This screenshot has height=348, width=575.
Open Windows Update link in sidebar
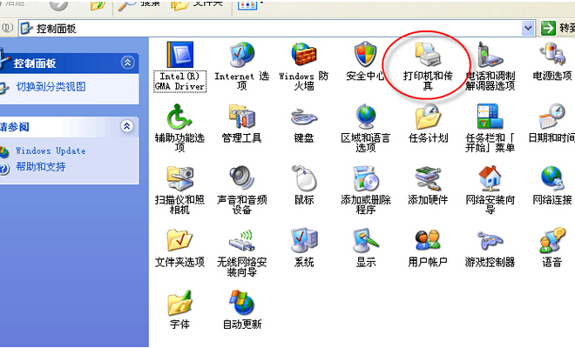coord(51,151)
